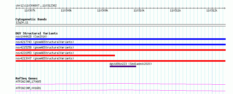The image size is (233, 94).
Task: Click the magenta line of ATP2A2|NM_001681
Action: [x=120, y=90]
